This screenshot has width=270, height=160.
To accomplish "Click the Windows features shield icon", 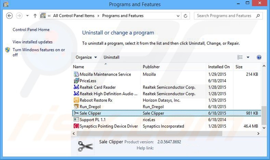I will point(8,50).
